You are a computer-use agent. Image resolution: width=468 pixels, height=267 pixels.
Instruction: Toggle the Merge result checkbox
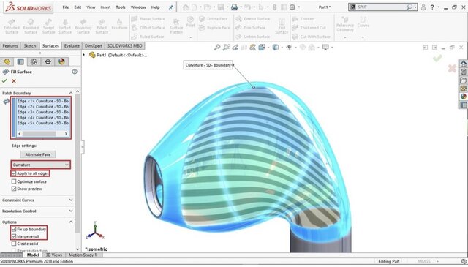[x=14, y=236]
